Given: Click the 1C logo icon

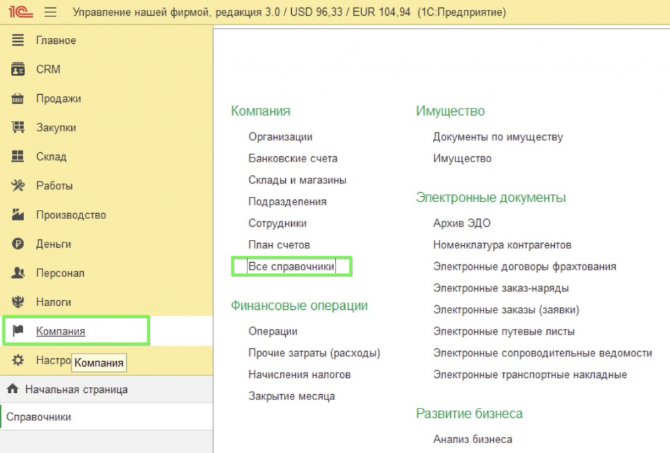Looking at the screenshot, I should coord(20,12).
